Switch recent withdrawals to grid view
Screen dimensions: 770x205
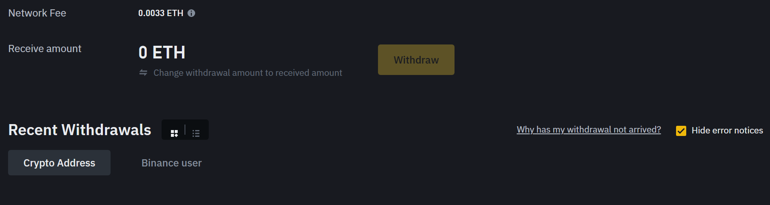tap(174, 133)
